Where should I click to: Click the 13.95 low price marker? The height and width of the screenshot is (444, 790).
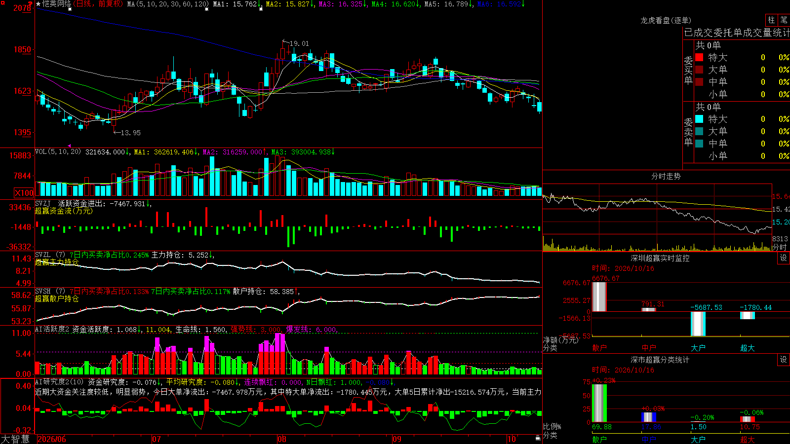point(130,133)
